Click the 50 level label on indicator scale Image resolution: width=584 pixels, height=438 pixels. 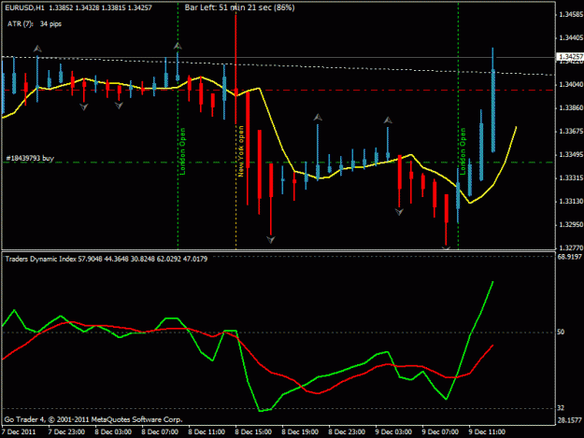tap(561, 332)
